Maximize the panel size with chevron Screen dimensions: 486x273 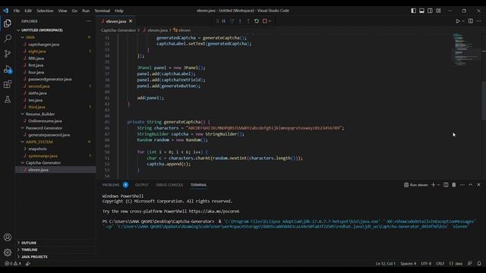click(471, 185)
